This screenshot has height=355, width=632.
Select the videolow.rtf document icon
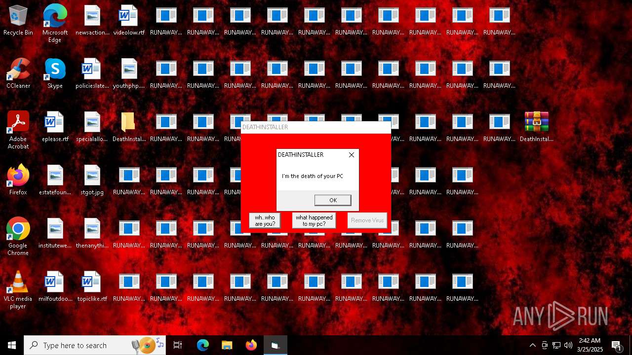coord(129,20)
